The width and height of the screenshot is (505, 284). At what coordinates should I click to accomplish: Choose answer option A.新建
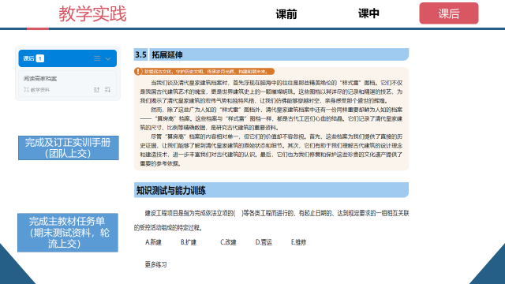[x=153, y=242]
